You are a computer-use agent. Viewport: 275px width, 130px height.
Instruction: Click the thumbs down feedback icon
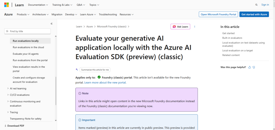(x=254, y=67)
